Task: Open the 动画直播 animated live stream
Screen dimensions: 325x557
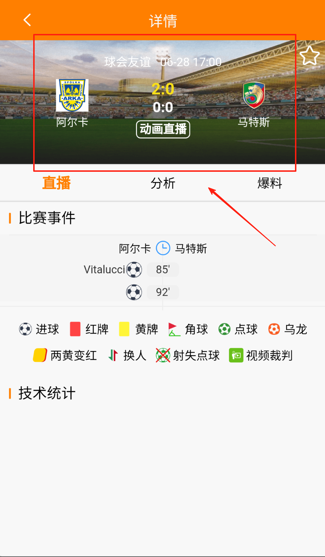Action: [163, 129]
